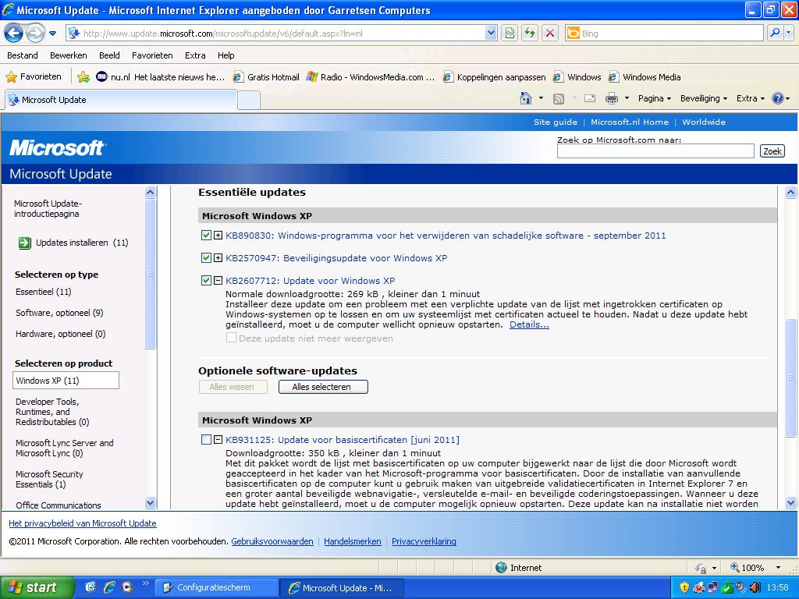
Task: Expand KB890830 details with plus icon
Action: [218, 236]
